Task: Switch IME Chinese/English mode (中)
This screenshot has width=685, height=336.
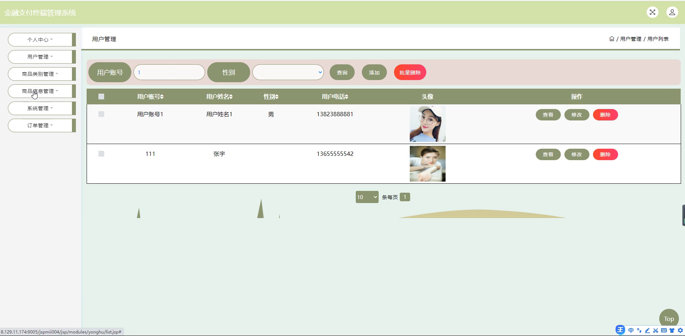Action: coord(631,330)
